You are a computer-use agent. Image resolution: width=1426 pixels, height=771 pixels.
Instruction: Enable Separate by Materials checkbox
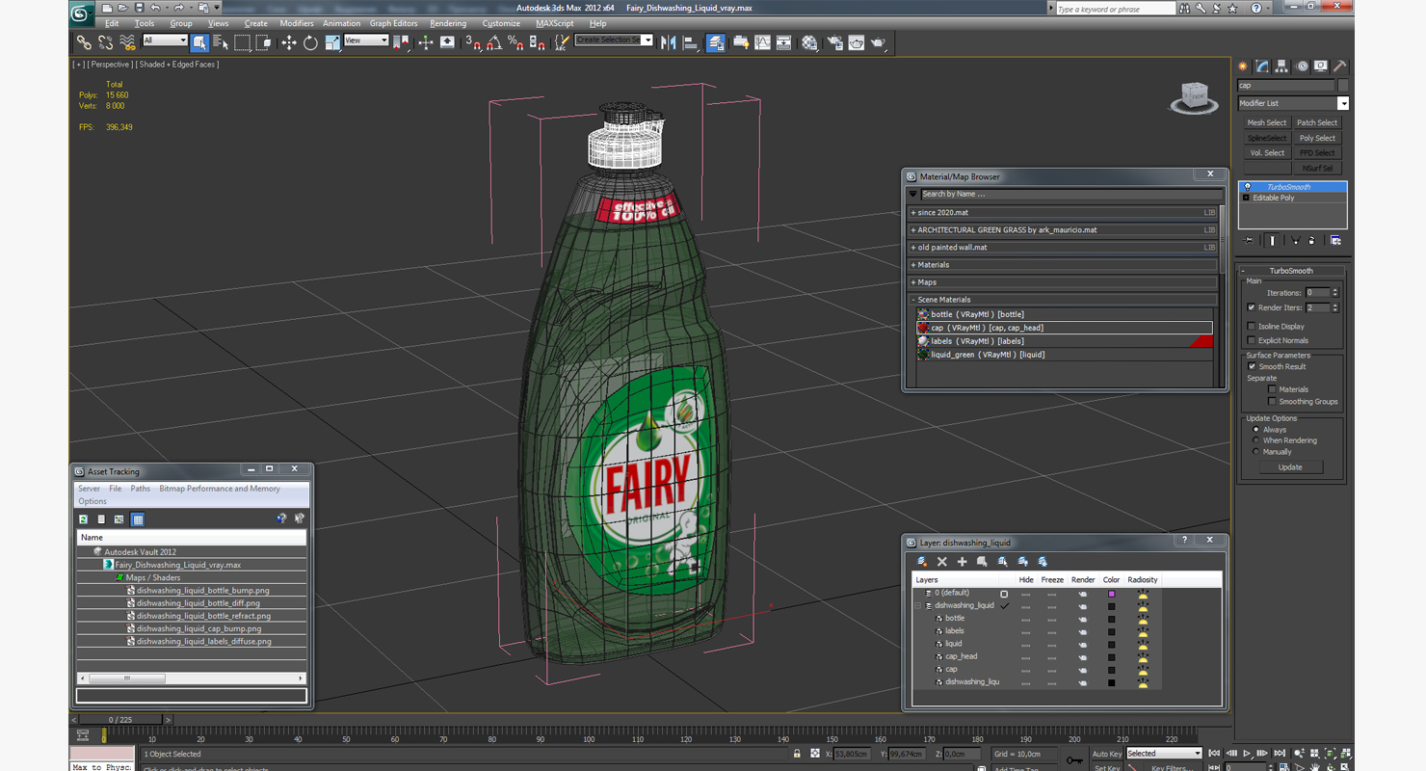pos(1272,389)
